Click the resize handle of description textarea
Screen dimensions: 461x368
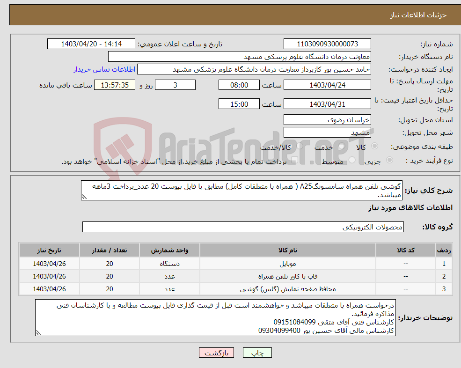pyautogui.click(x=84, y=197)
